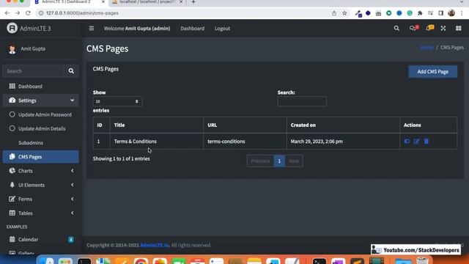Click the sidebar search magnifier button
This screenshot has width=469, height=264.
point(71,71)
